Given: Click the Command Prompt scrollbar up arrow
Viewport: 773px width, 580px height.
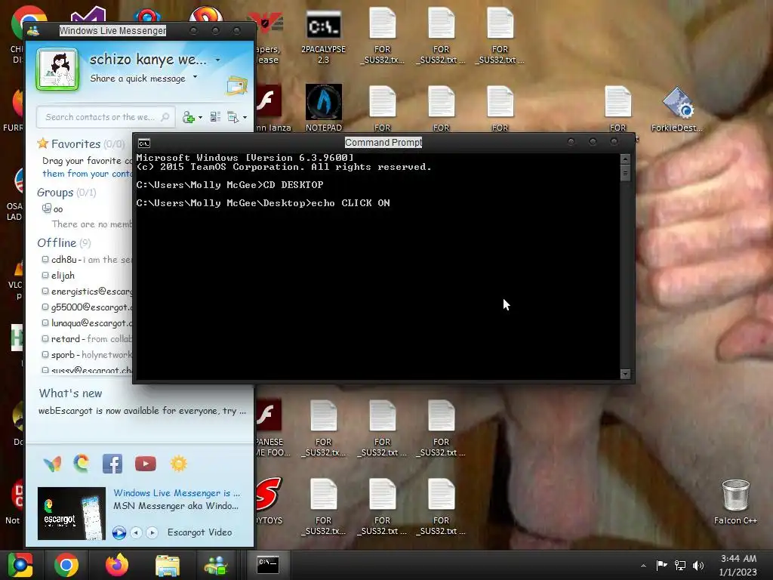Looking at the screenshot, I should click(x=625, y=159).
